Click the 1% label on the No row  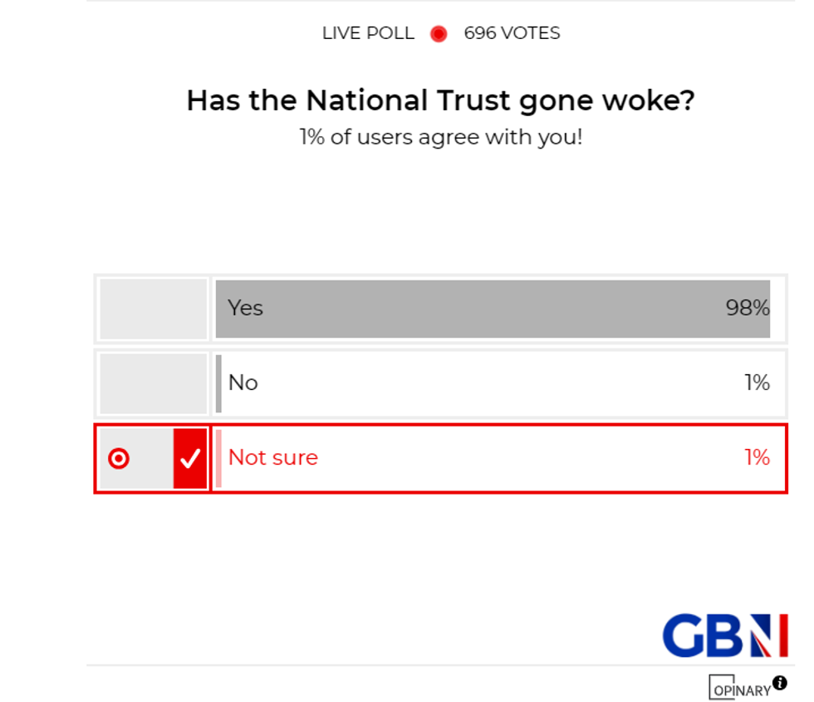pos(757,383)
